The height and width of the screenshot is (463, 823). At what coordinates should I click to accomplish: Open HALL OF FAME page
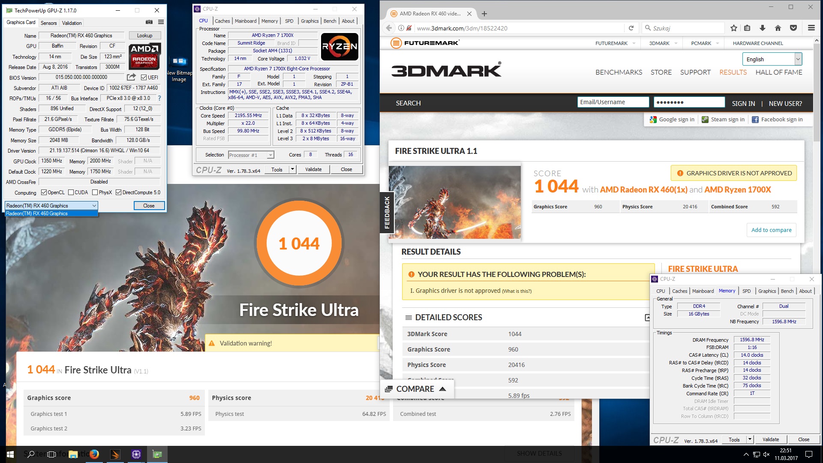click(x=779, y=72)
